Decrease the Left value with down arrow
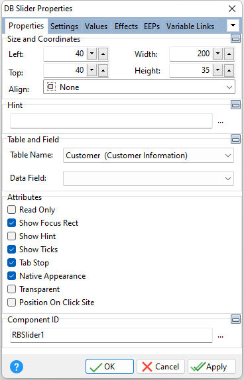 pyautogui.click(x=92, y=54)
